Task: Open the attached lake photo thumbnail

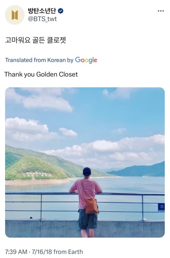Action: click(85, 162)
